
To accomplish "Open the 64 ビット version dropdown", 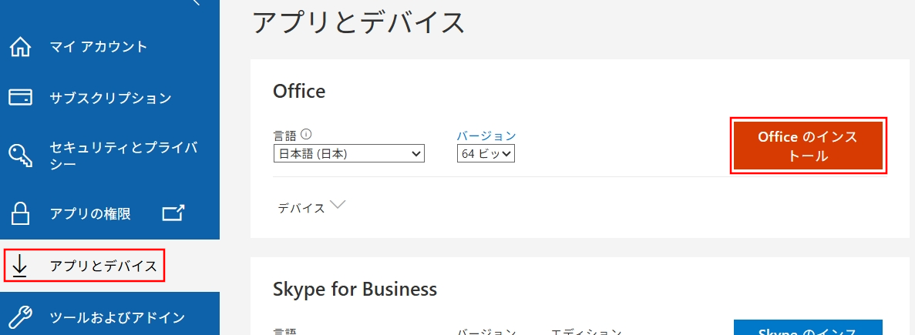I will tap(485, 154).
